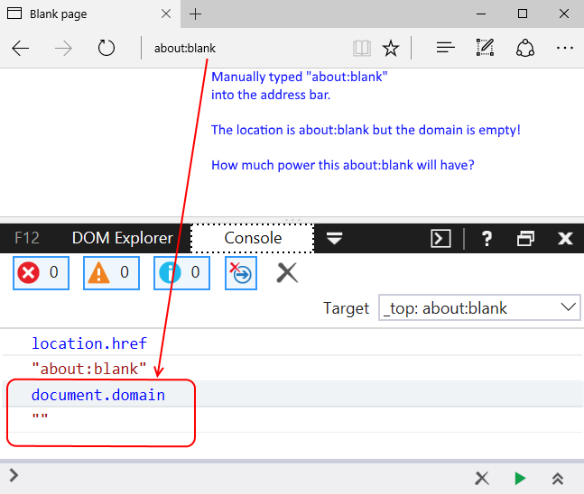The width and height of the screenshot is (584, 494).
Task: Open the Hub menu icon
Action: [444, 48]
